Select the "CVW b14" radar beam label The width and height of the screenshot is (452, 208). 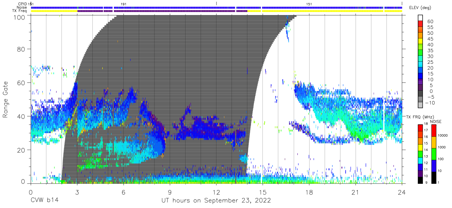[44, 200]
